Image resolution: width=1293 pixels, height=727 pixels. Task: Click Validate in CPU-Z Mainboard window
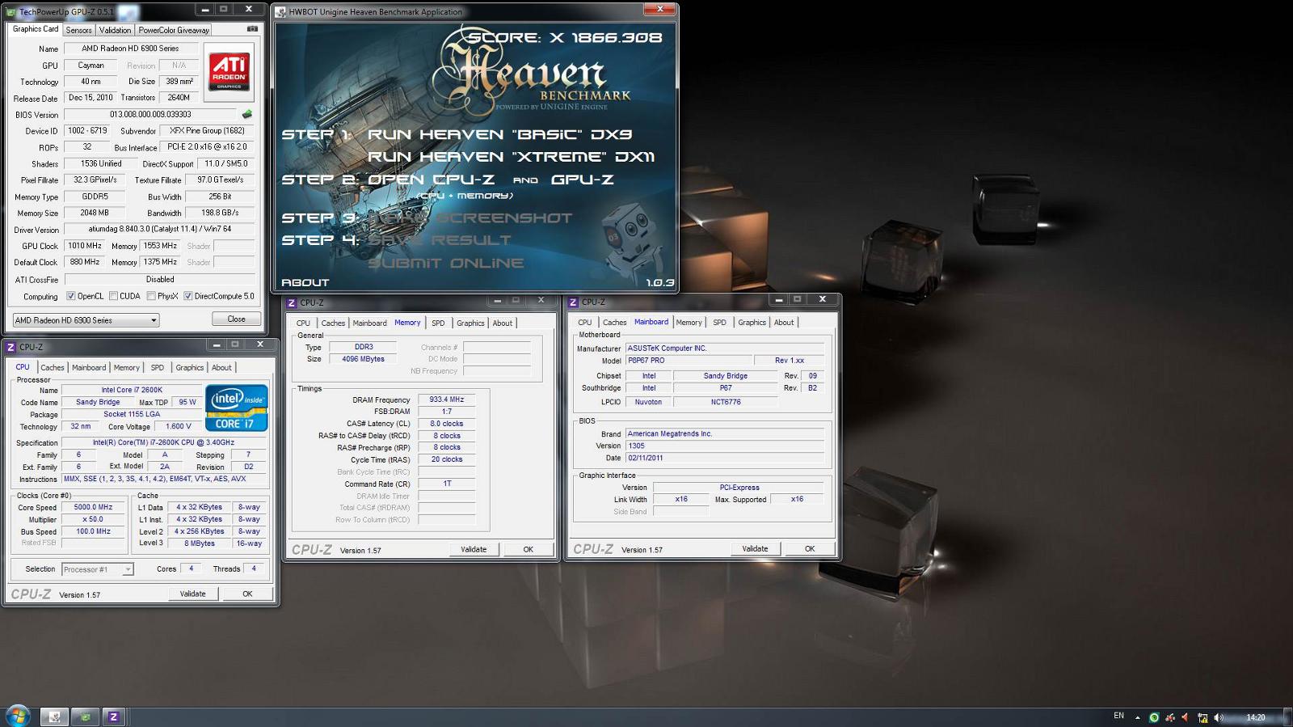click(755, 548)
